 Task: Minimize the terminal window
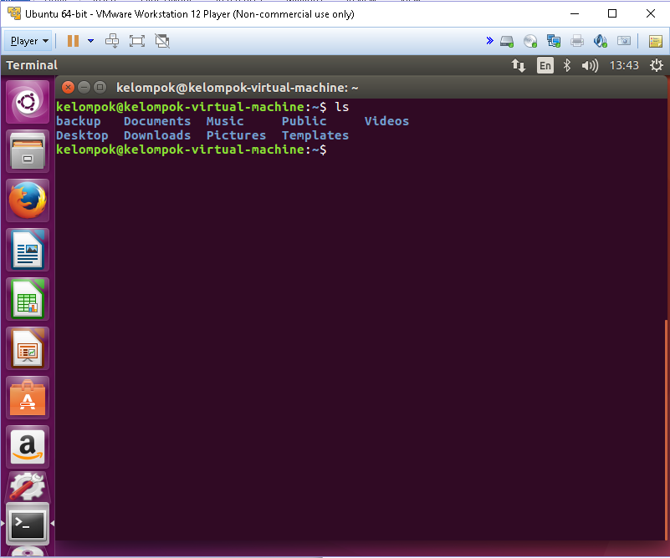point(84,88)
